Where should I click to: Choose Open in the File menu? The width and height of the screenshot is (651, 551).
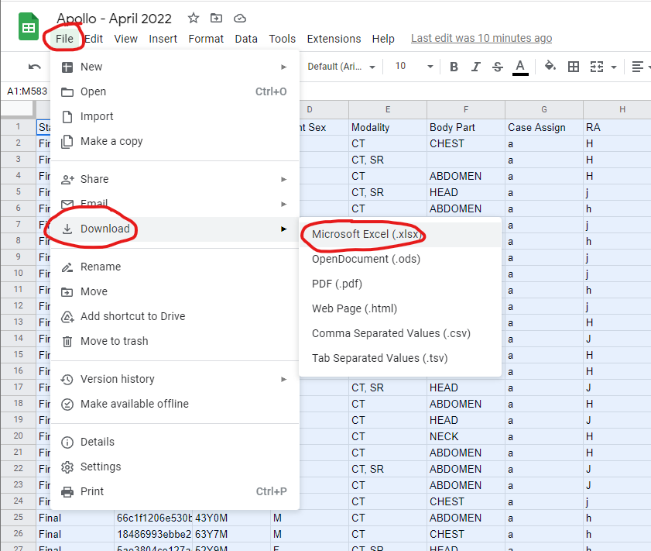pos(175,91)
